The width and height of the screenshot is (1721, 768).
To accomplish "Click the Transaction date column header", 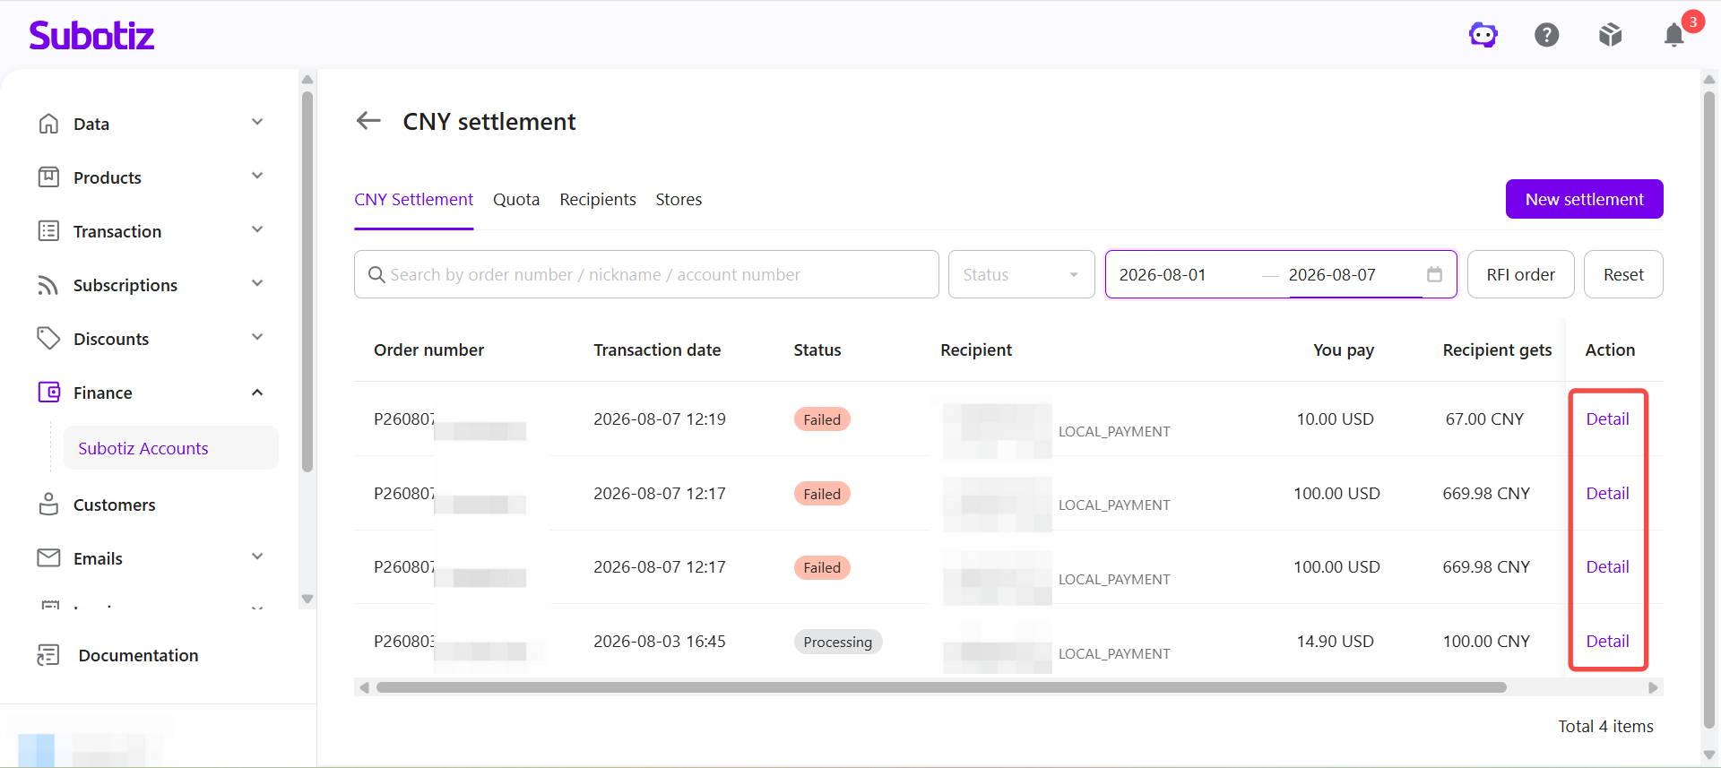I will point(657,349).
